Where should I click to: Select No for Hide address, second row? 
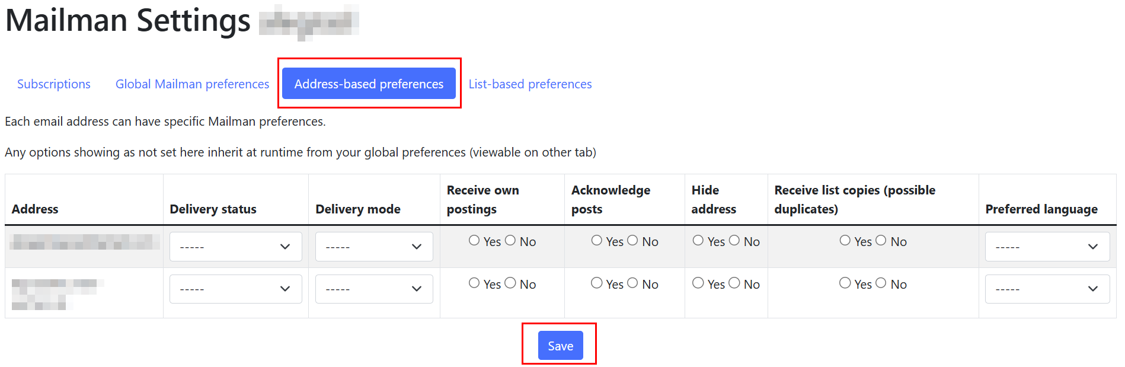734,283
